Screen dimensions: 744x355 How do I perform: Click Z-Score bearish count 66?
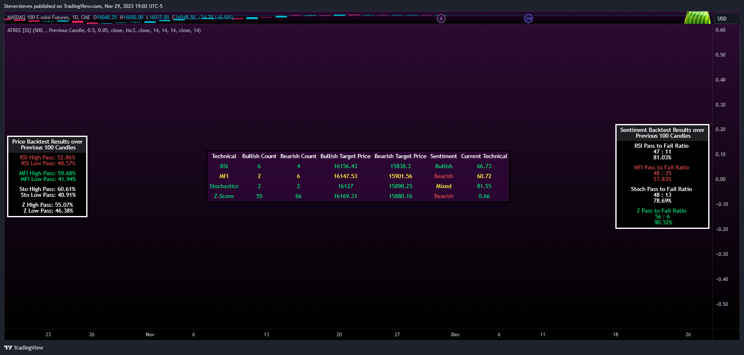pos(299,196)
